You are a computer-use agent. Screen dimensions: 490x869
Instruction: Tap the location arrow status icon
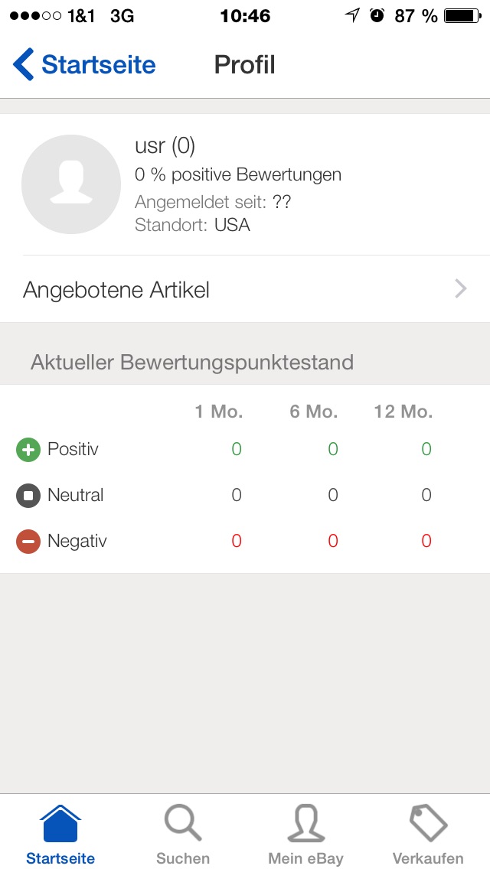[x=352, y=15]
